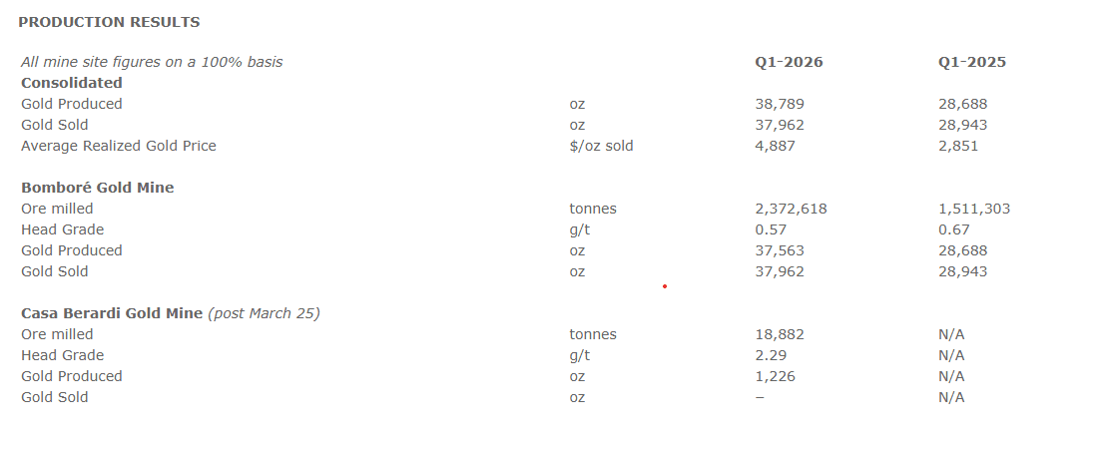Click the 'All mine site figures' note
The image size is (1105, 450).
click(152, 62)
